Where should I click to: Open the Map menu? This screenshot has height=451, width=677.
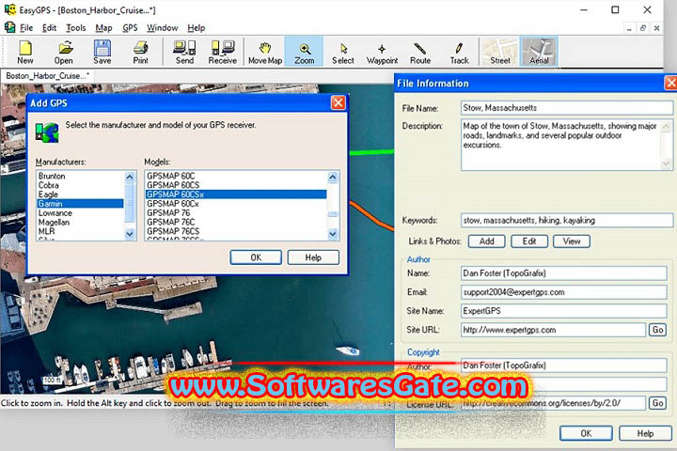103,28
